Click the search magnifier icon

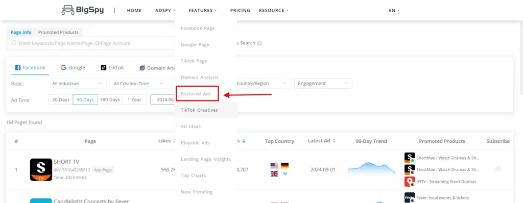pyautogui.click(x=14, y=43)
